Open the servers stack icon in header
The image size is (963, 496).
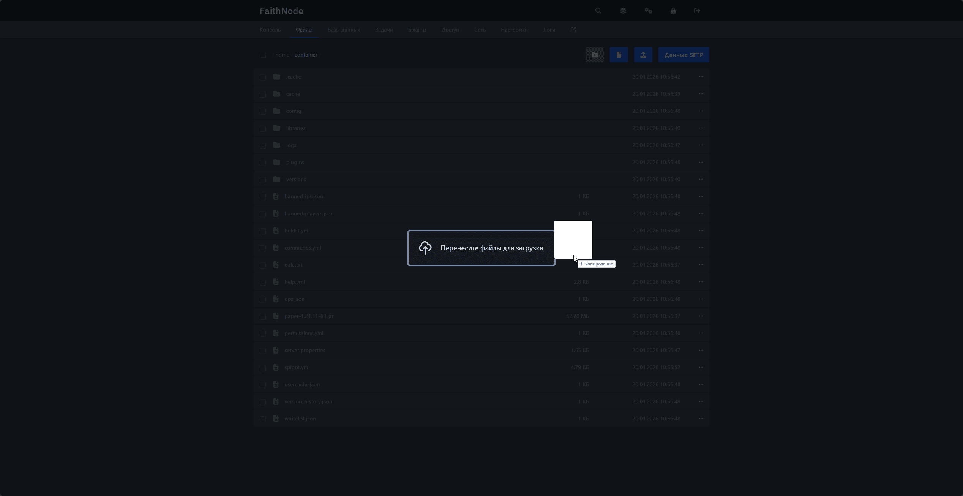click(623, 11)
